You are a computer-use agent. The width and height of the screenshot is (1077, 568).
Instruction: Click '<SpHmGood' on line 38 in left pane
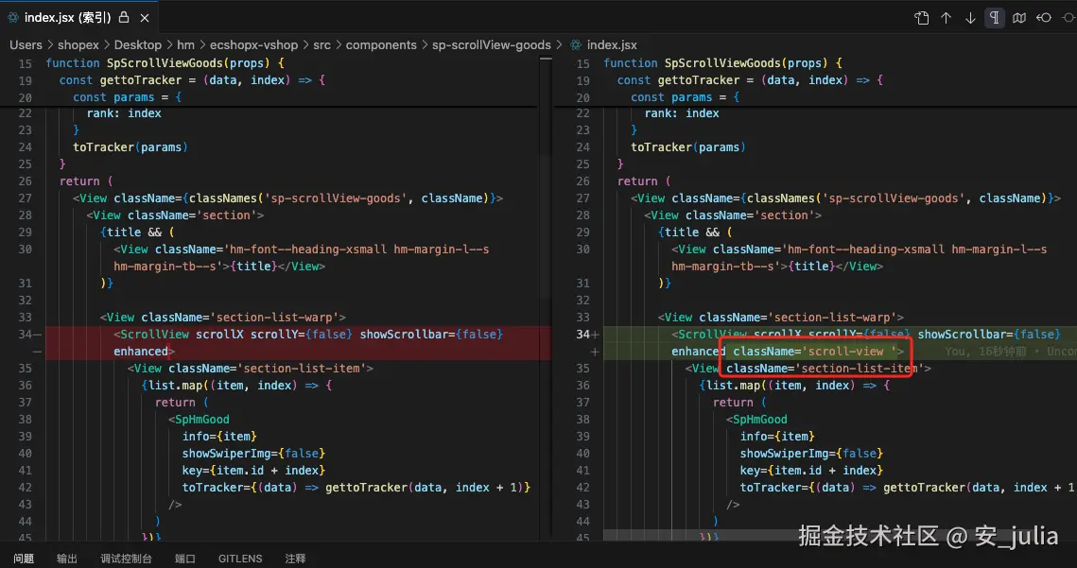(x=200, y=419)
